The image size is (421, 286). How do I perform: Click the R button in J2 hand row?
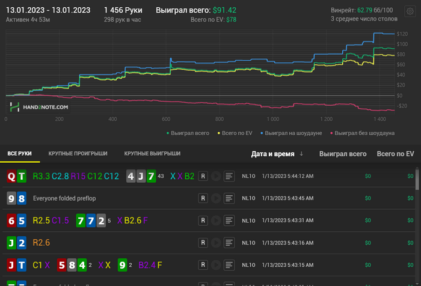pyautogui.click(x=203, y=243)
